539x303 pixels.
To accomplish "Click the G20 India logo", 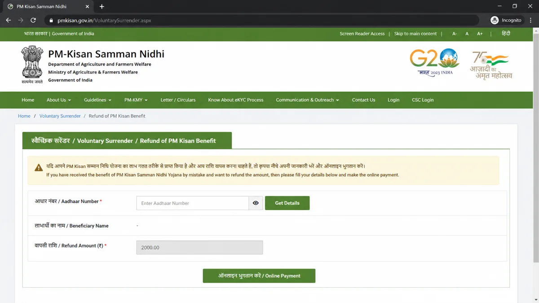I will [x=434, y=63].
